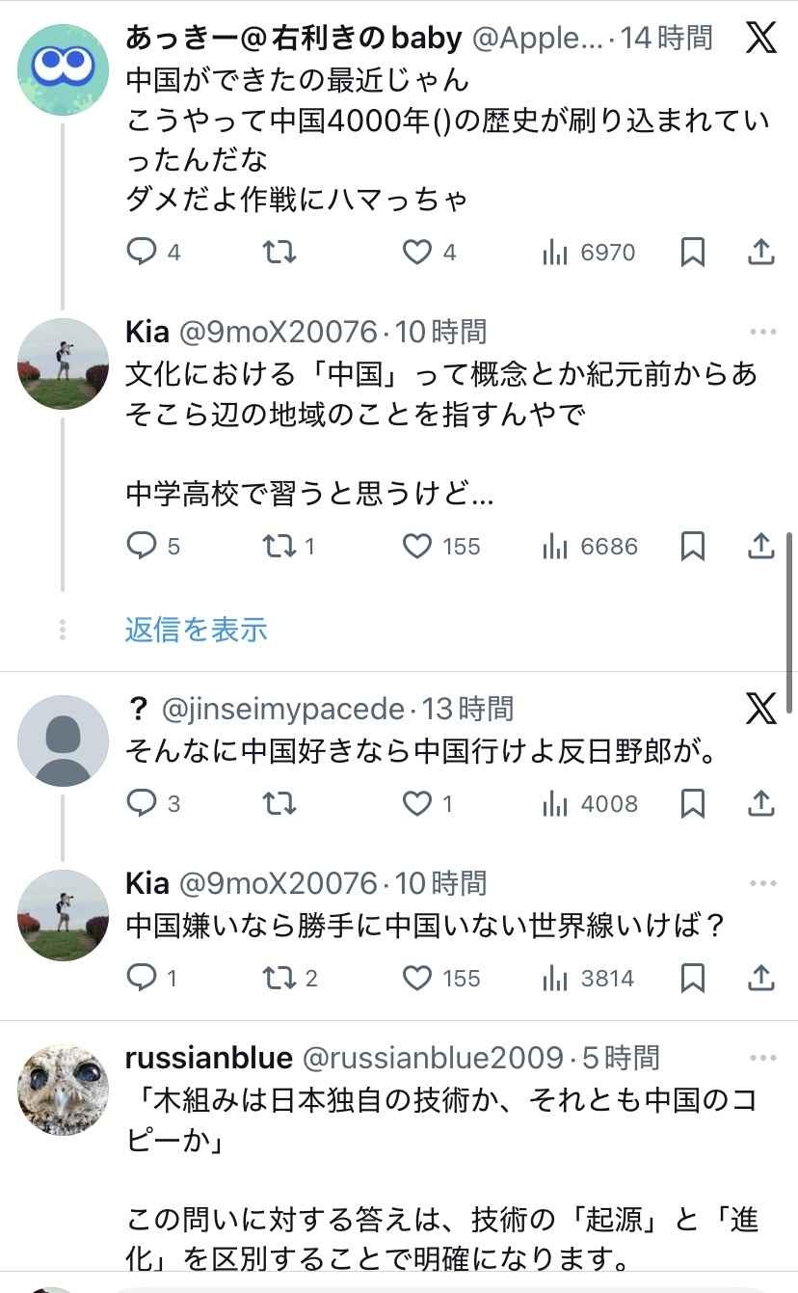
Task: Expand hidden replies thread via dots indicator
Action: (63, 630)
